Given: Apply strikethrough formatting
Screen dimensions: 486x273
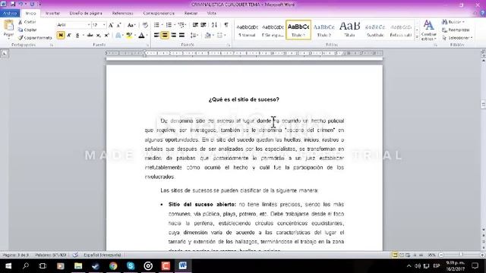Looking at the screenshot, I should 90,36.
